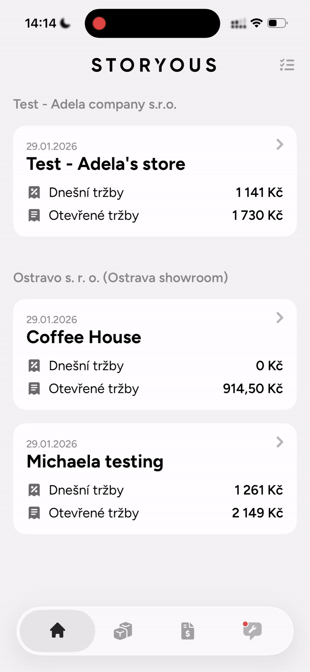Open the invoice document tab
The height and width of the screenshot is (672, 310).
point(188,631)
